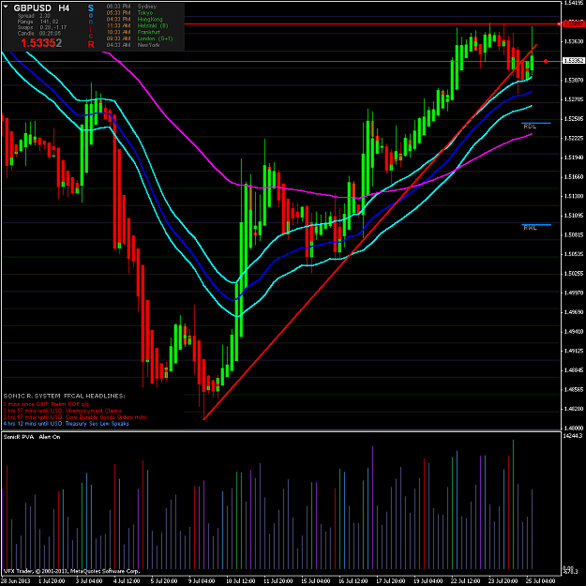The width and height of the screenshot is (586, 586).
Task: Click the vertical SonicR logo letters
Action: [91, 26]
